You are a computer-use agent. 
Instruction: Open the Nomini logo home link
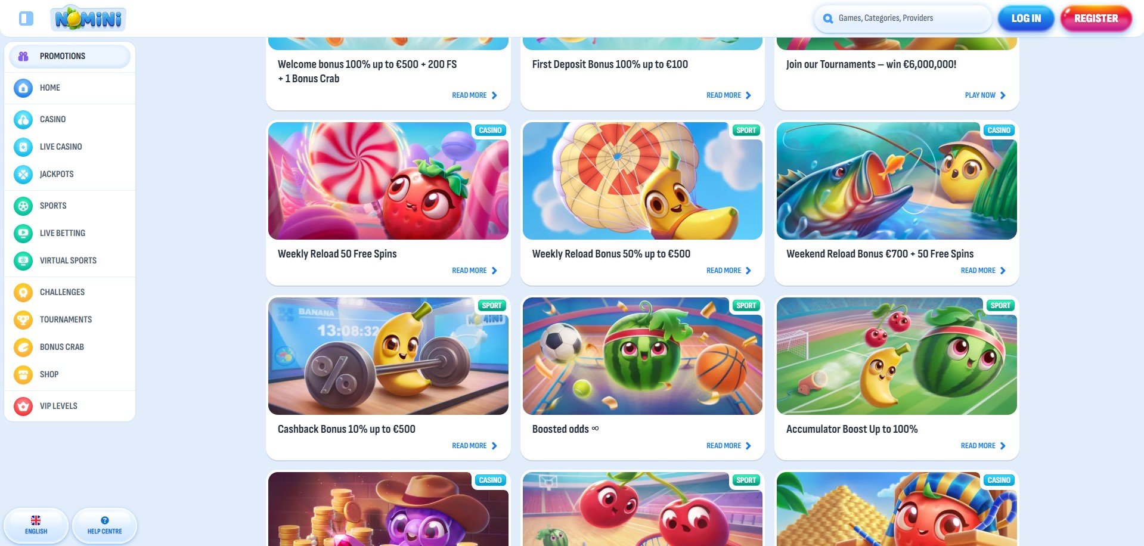[89, 18]
